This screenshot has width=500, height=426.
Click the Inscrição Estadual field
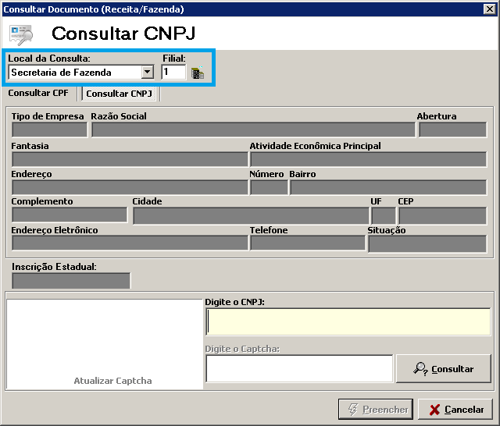(71, 281)
